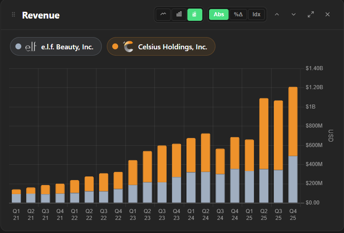The width and height of the screenshot is (344, 233).
Task: Click the $0.00 axis label
Action: point(312,203)
